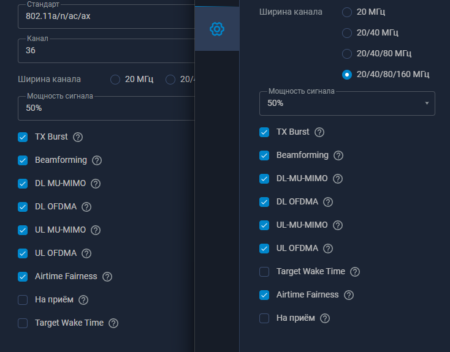Enable Target Wake Time checkbox in right panel
Viewport: 450px width, 352px height.
tap(264, 272)
